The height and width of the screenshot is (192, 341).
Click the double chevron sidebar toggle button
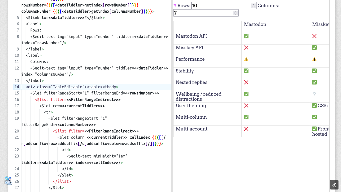pyautogui.click(x=334, y=185)
